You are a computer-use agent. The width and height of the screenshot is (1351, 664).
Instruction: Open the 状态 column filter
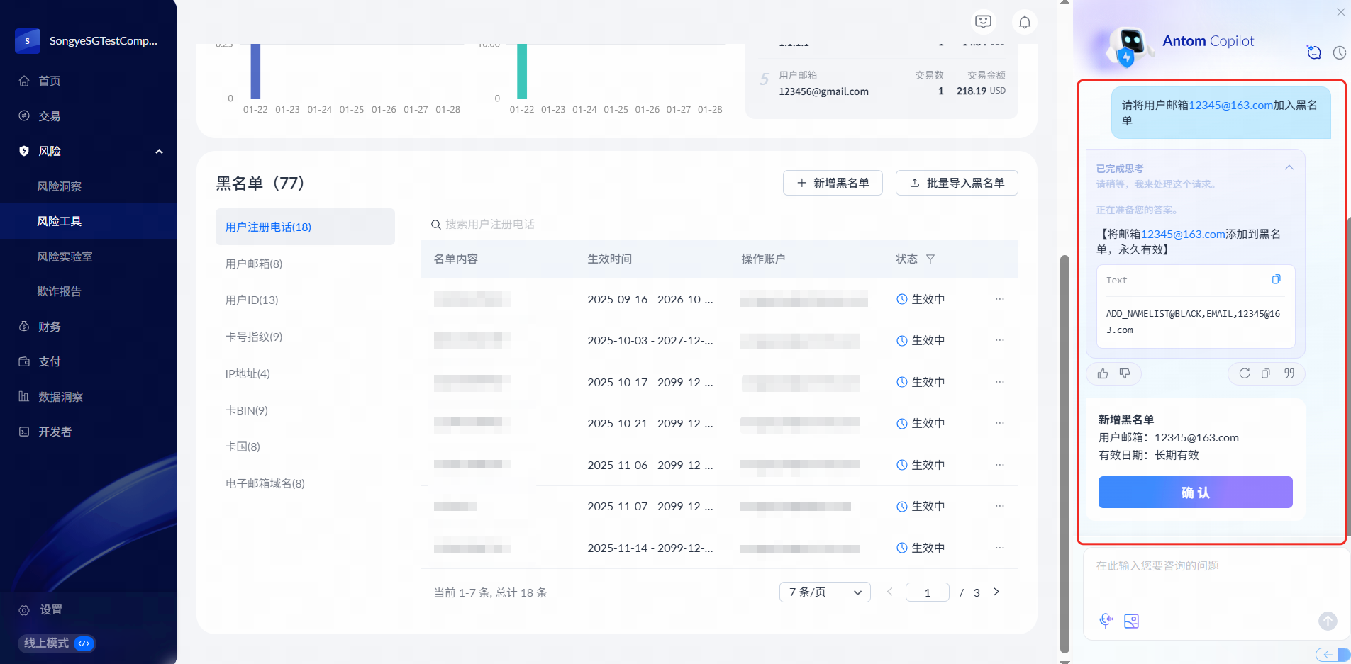930,259
